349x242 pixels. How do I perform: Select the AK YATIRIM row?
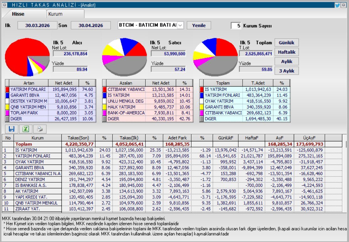pos(172,191)
